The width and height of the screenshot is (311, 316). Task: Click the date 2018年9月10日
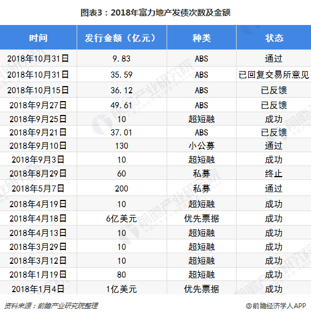coord(38,146)
